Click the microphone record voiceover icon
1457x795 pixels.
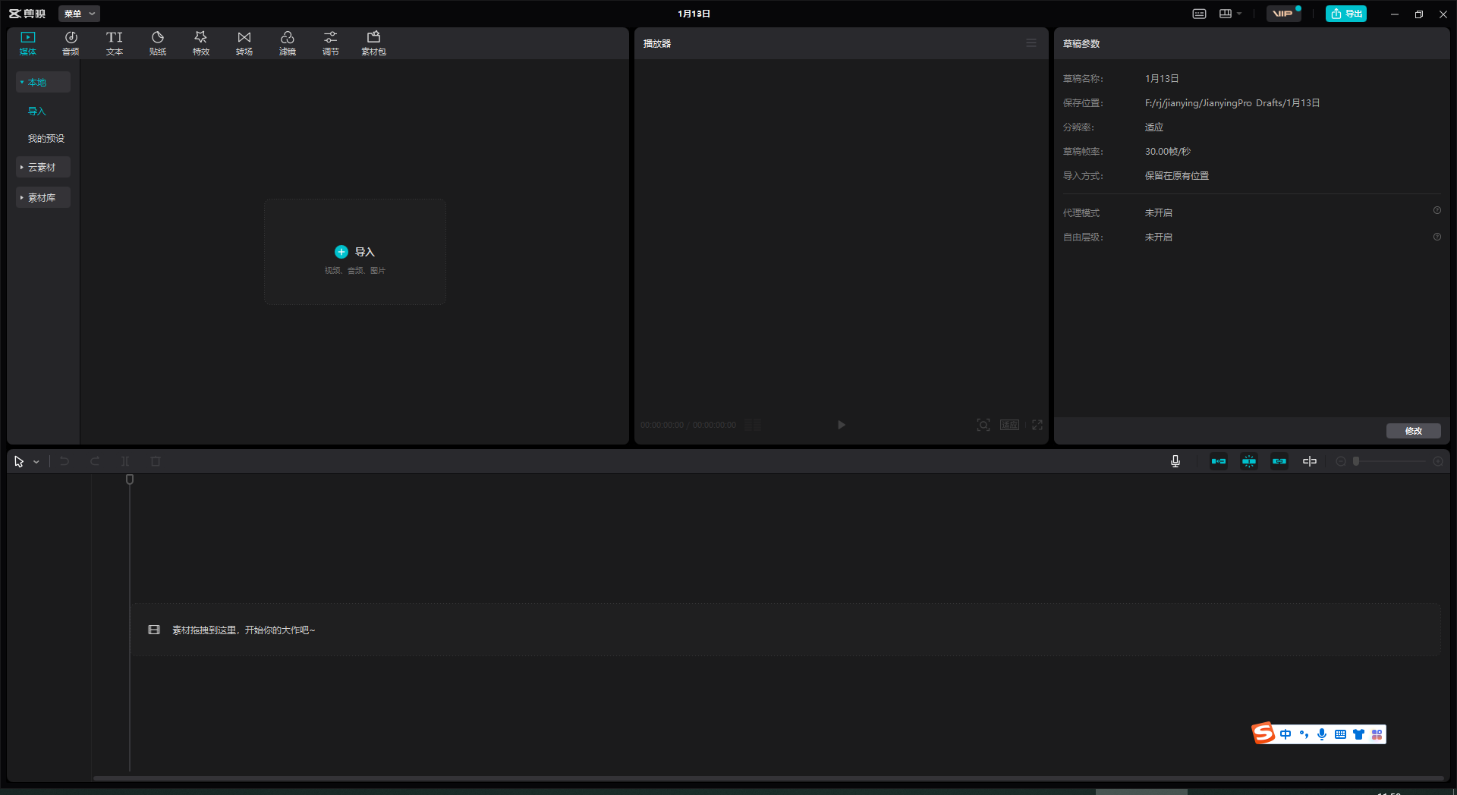(x=1175, y=461)
